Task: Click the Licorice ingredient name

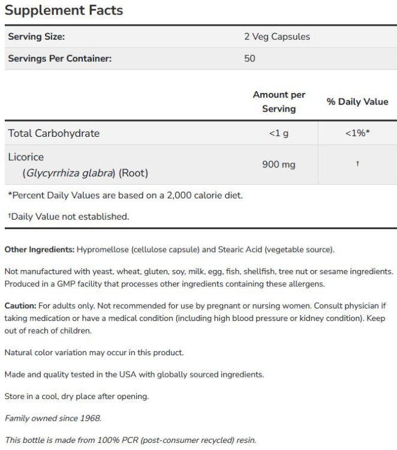Action: pos(26,157)
